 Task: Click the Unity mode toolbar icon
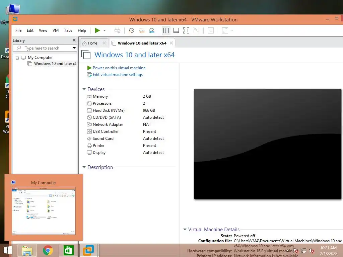(x=196, y=30)
